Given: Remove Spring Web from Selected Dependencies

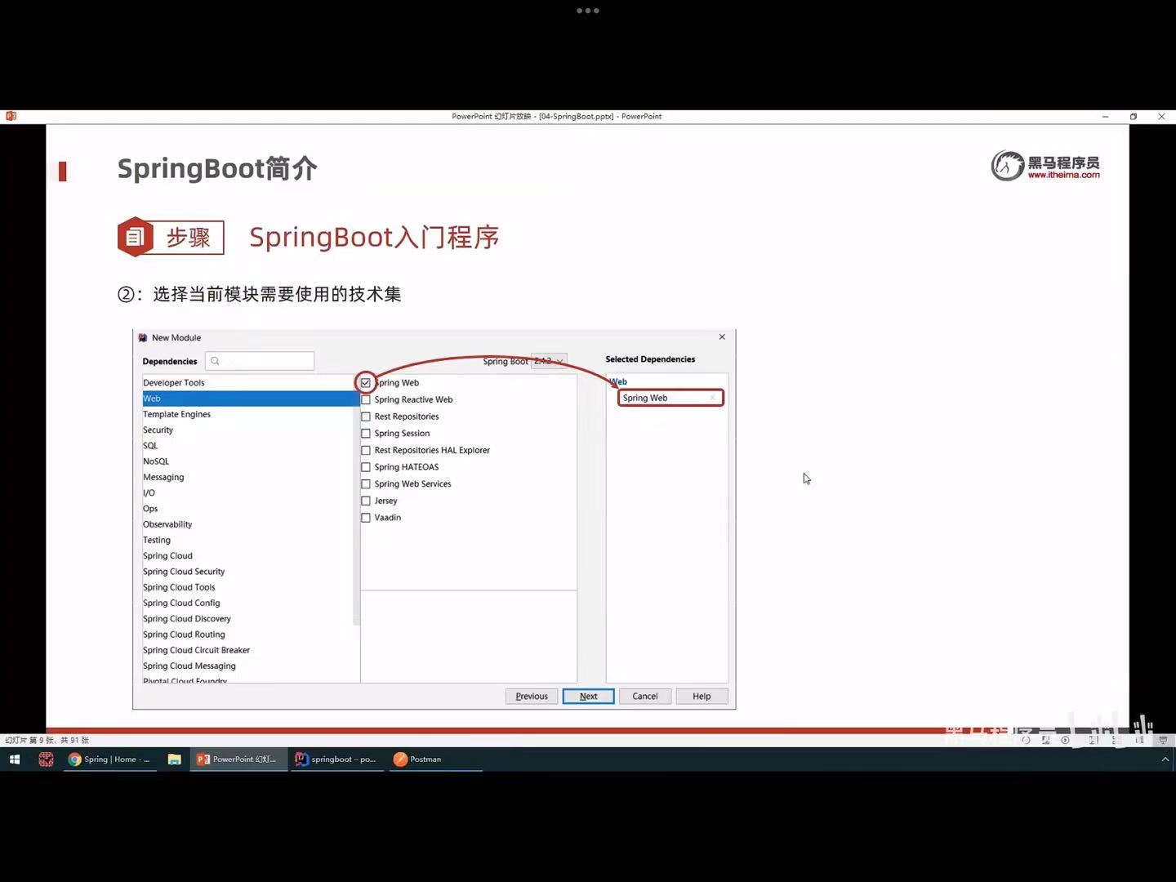Looking at the screenshot, I should tap(712, 398).
